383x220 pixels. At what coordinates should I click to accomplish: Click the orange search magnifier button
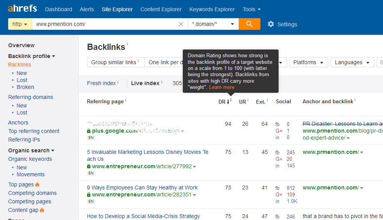[x=249, y=24]
